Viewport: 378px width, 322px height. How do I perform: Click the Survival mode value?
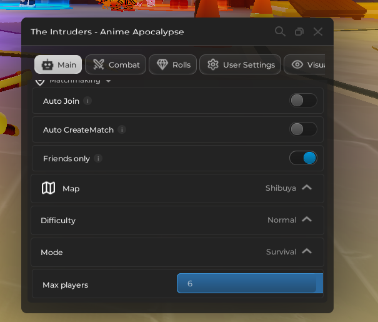pos(281,251)
